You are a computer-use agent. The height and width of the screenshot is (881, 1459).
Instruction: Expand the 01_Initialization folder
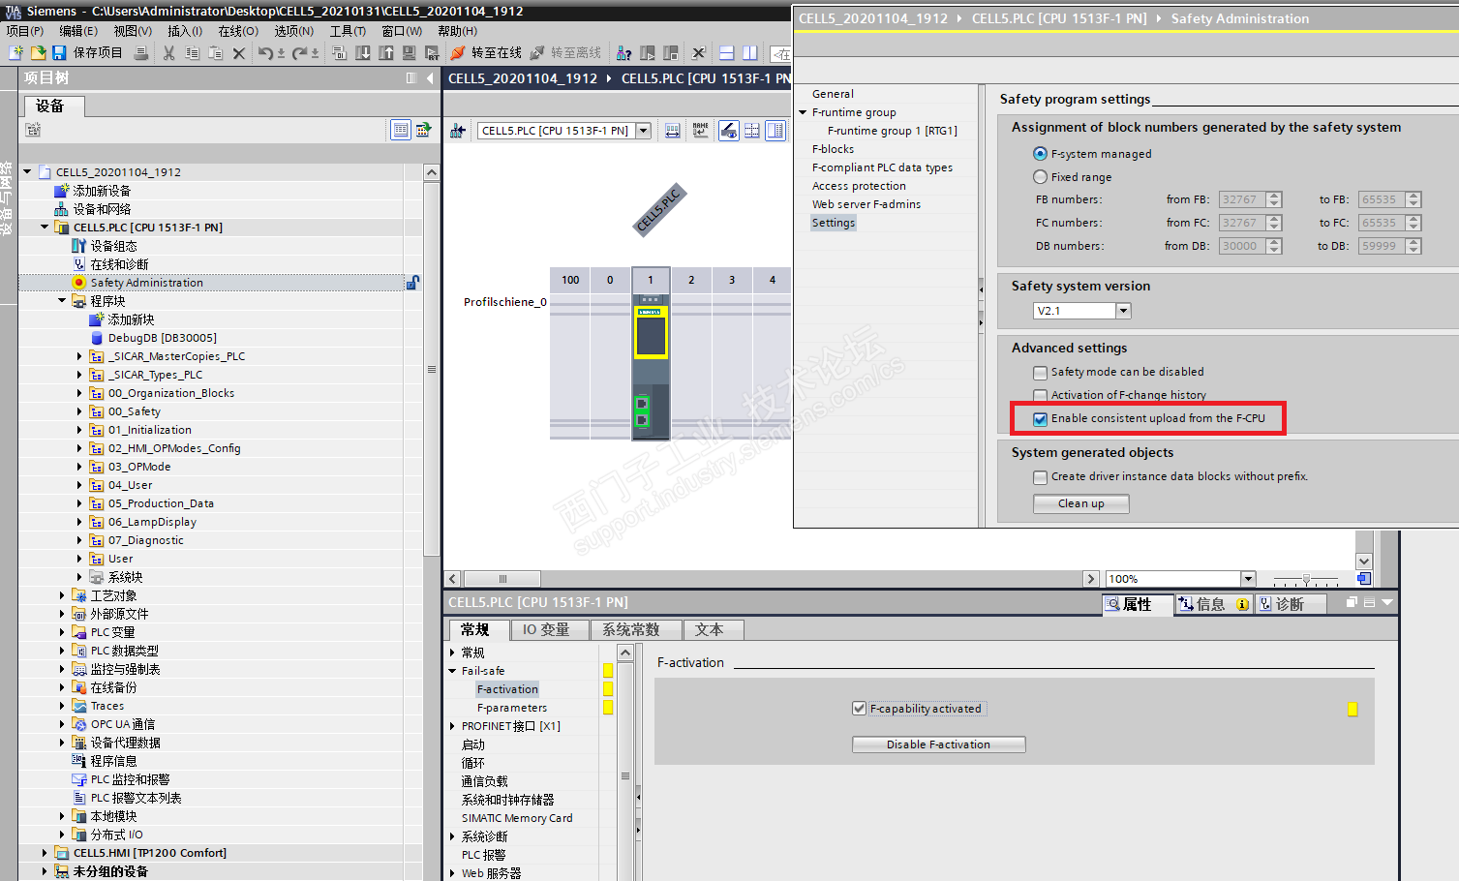pos(79,430)
